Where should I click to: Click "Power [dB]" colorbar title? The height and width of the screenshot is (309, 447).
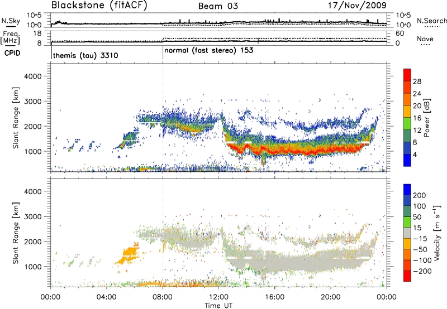(x=427, y=118)
